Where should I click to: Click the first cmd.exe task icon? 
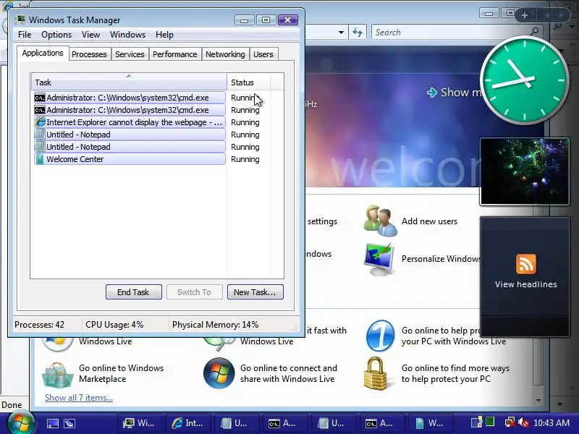[40, 98]
